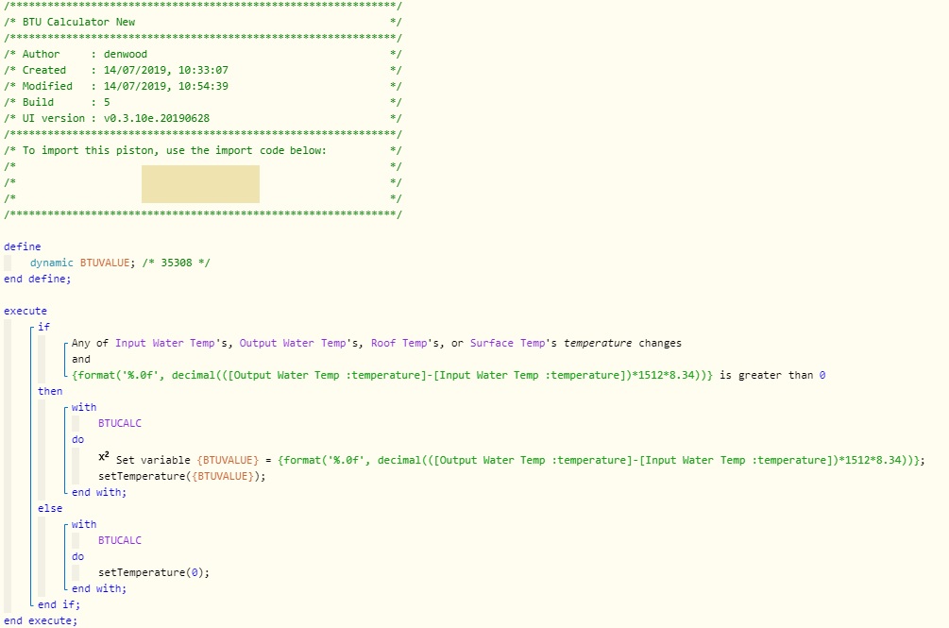Screen dimensions: 949x628
Task: Click the 'do' keyword under else block
Action: coord(78,556)
